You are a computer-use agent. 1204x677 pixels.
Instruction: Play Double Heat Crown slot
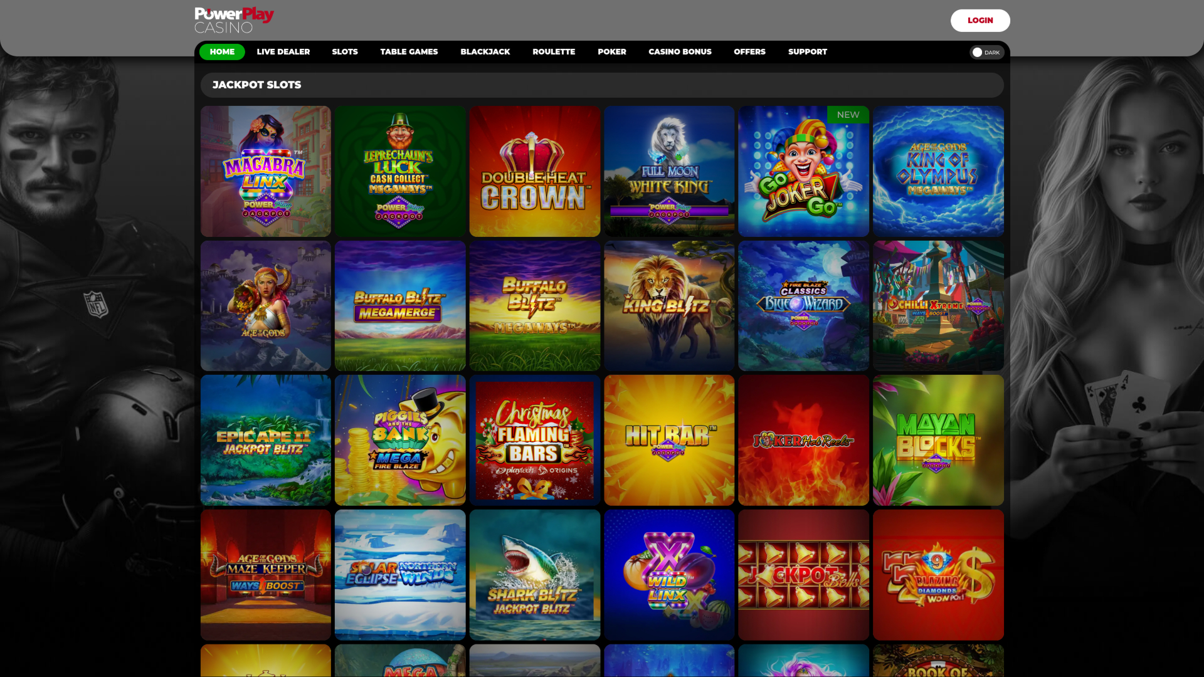[x=534, y=171]
